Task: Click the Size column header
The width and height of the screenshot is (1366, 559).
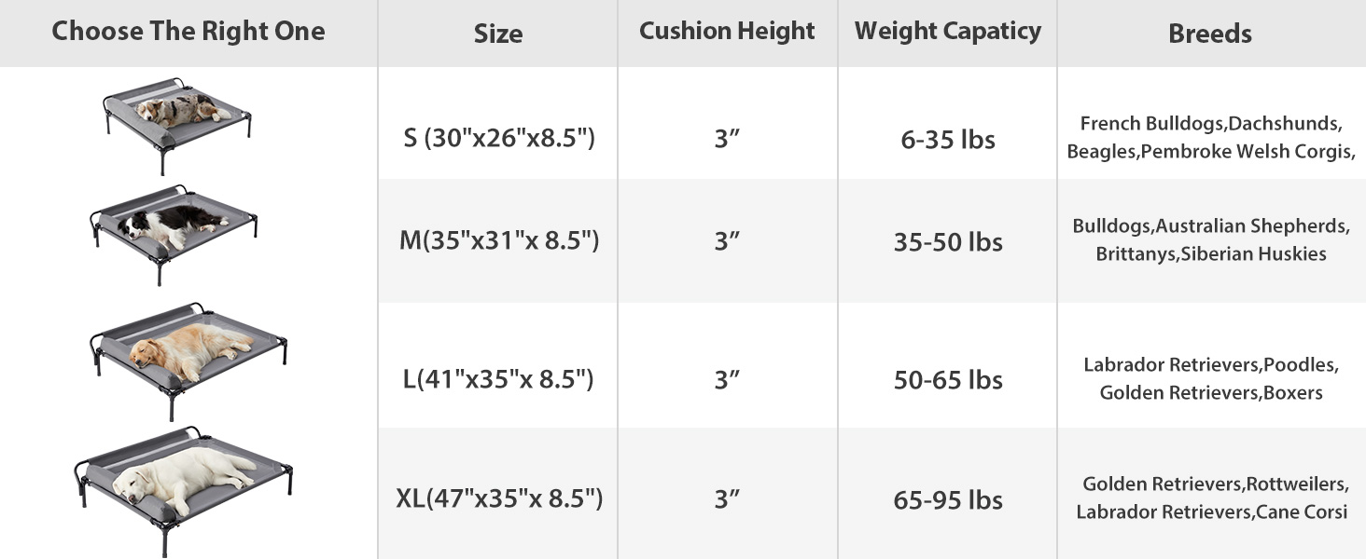Action: tap(497, 34)
